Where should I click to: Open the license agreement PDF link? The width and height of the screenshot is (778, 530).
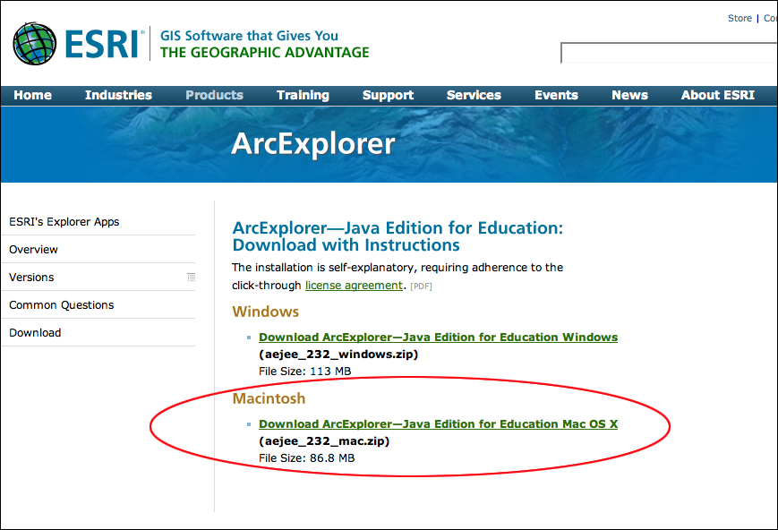pos(354,286)
